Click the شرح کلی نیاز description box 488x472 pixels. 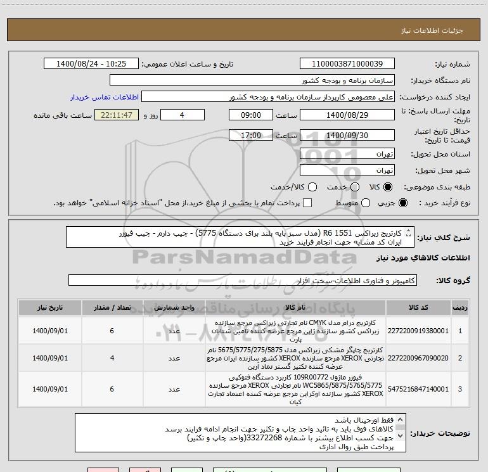tap(240, 238)
